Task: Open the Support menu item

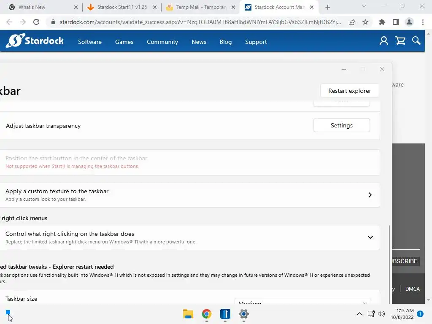Action: (x=256, y=42)
